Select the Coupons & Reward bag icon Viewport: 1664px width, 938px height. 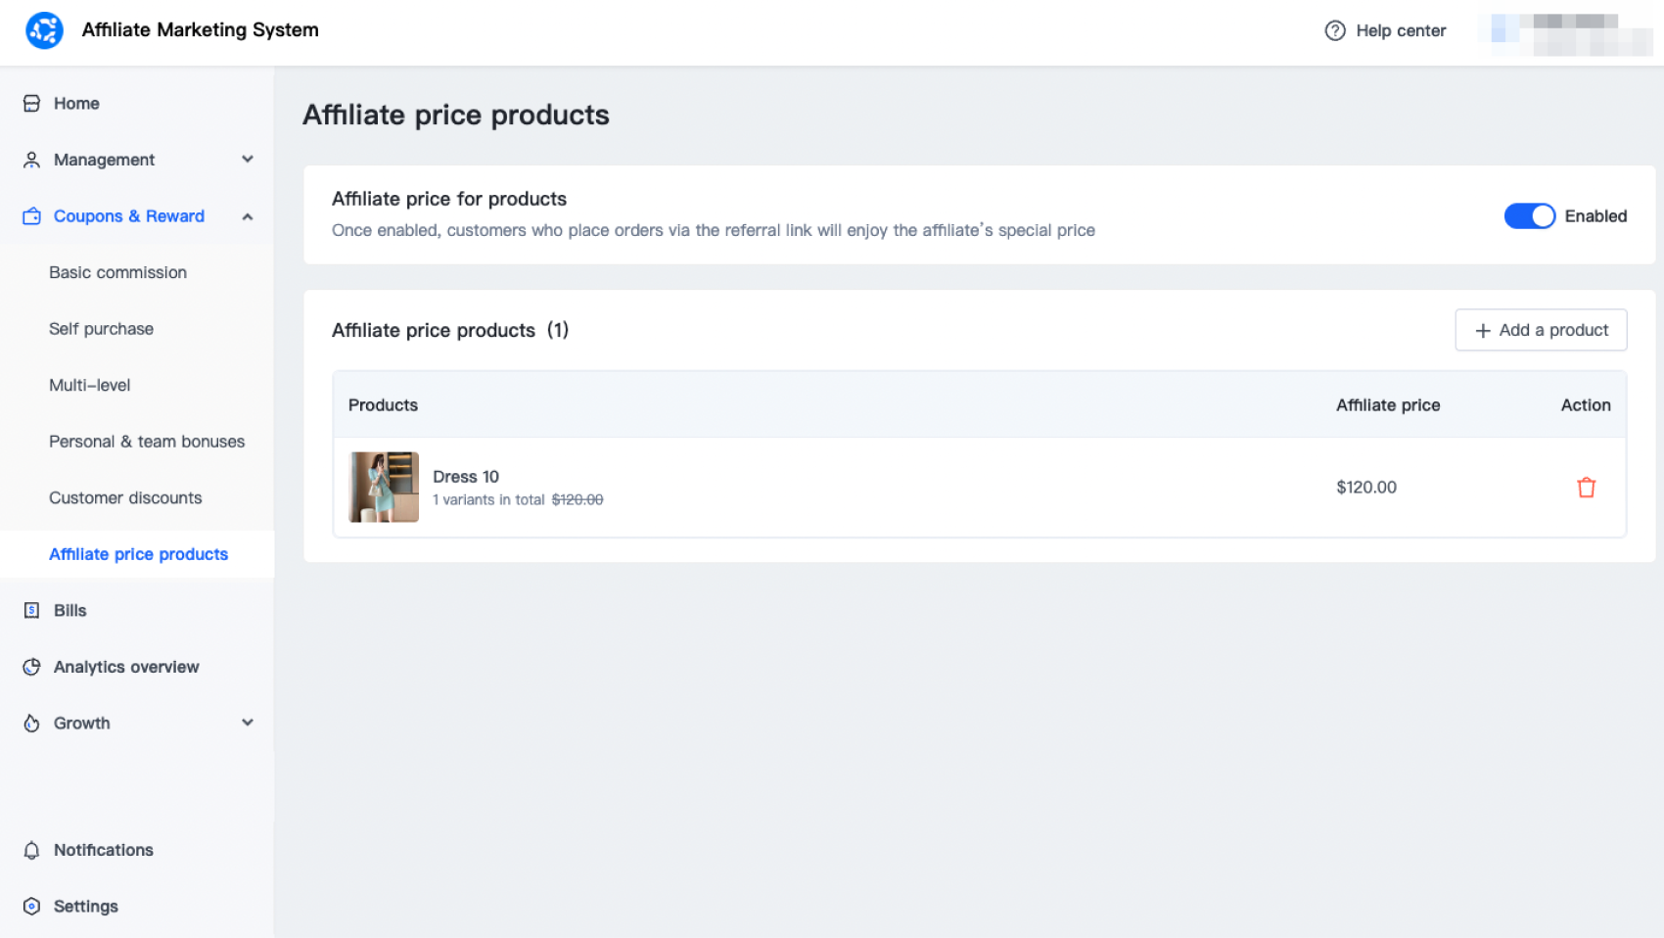pos(31,216)
